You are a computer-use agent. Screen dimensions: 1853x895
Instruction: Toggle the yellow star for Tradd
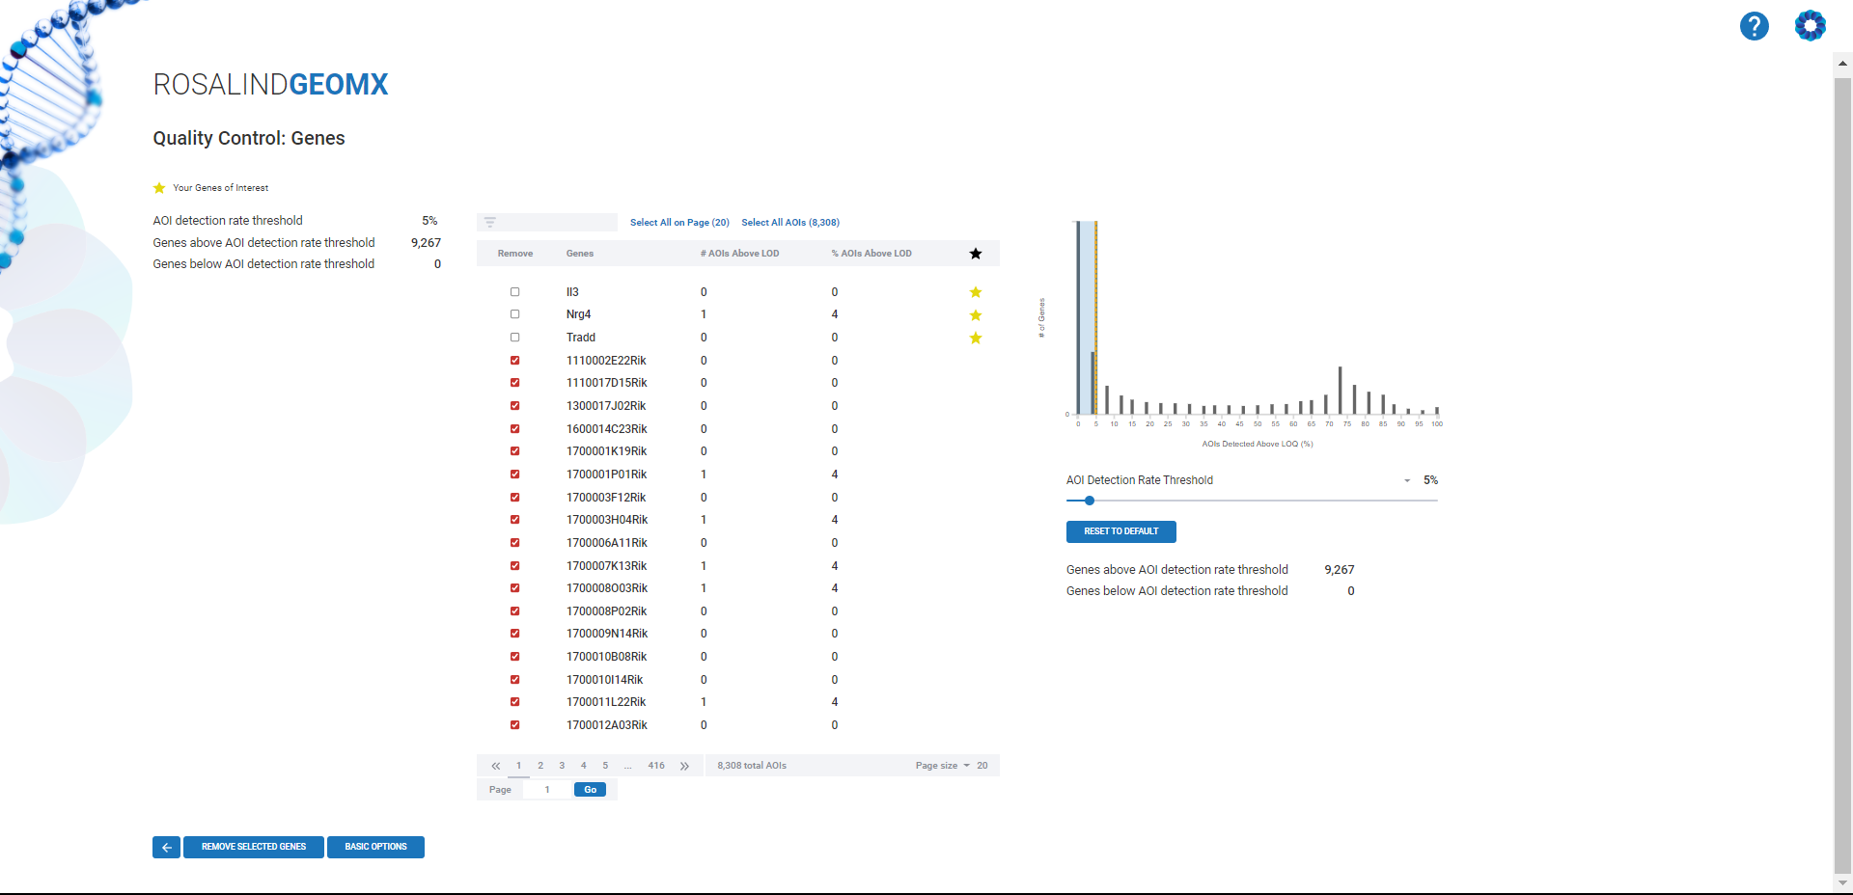975,338
